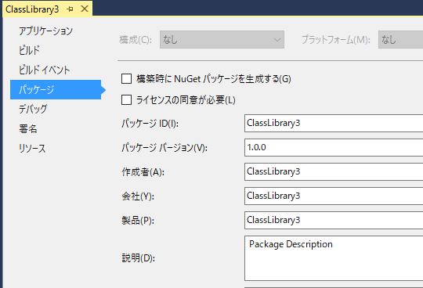Click the 会社(Y) input field
The image size is (423, 288).
click(334, 196)
